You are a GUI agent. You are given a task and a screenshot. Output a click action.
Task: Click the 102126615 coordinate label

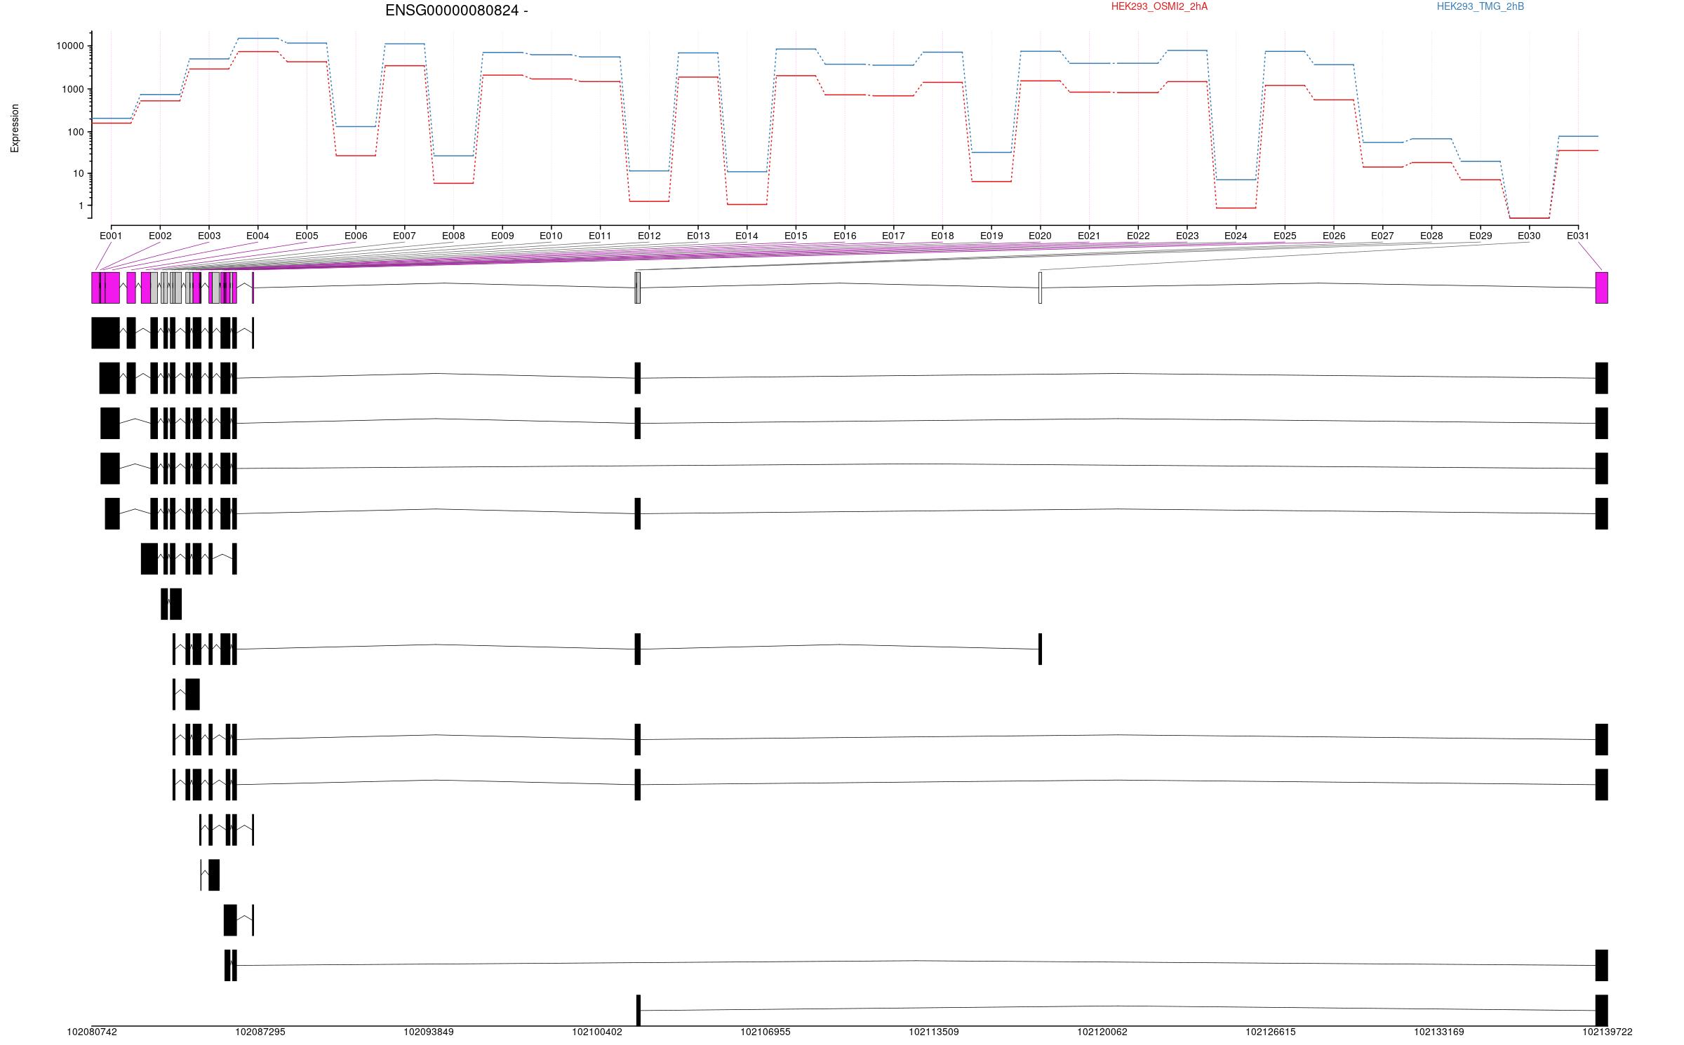coord(1271,1032)
